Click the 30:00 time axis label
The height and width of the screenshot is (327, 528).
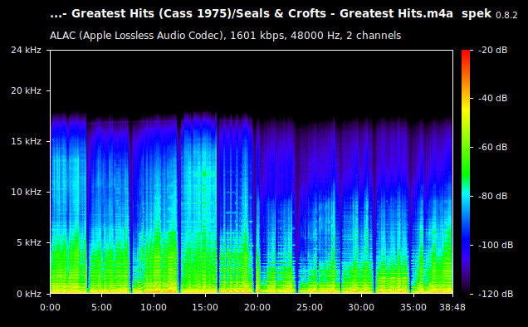point(361,307)
